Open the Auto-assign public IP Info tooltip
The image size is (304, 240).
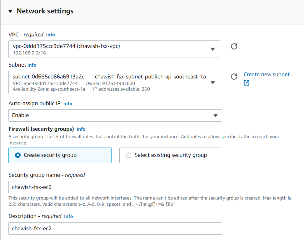point(67,104)
